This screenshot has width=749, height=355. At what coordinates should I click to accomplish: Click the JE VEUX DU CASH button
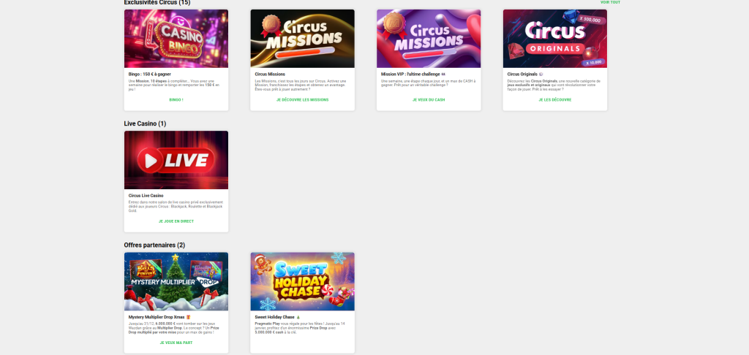tap(429, 100)
